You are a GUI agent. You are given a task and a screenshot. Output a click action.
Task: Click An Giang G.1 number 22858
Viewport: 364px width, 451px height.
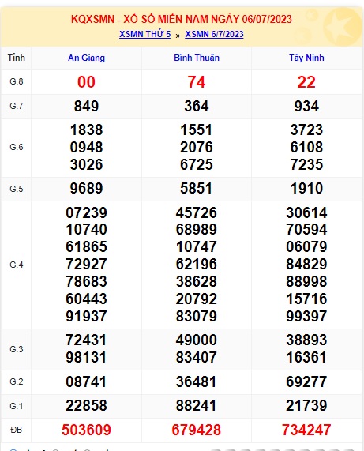coord(86,405)
